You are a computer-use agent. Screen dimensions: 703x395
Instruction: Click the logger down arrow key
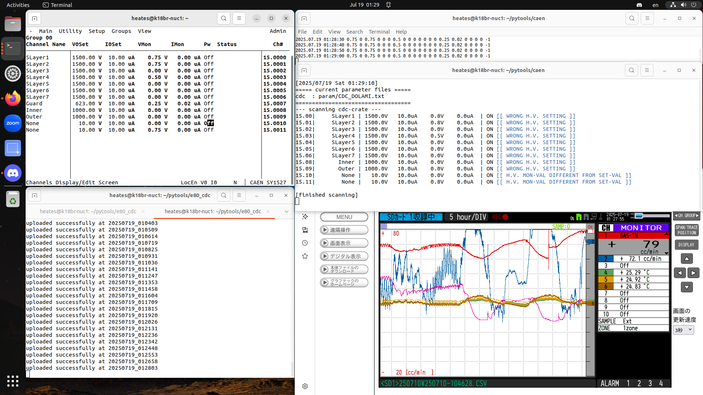(x=687, y=287)
